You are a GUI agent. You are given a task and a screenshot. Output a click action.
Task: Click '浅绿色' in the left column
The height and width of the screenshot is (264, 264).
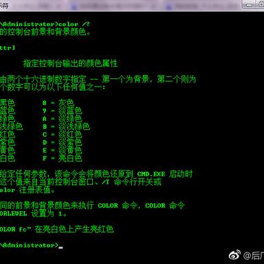11,126
